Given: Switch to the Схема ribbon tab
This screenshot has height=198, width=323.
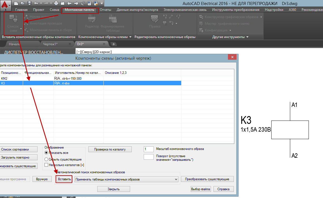Looking at the screenshot, I should click(x=54, y=10).
